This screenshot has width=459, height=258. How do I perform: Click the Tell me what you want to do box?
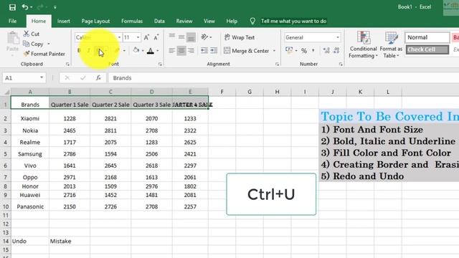click(x=293, y=21)
